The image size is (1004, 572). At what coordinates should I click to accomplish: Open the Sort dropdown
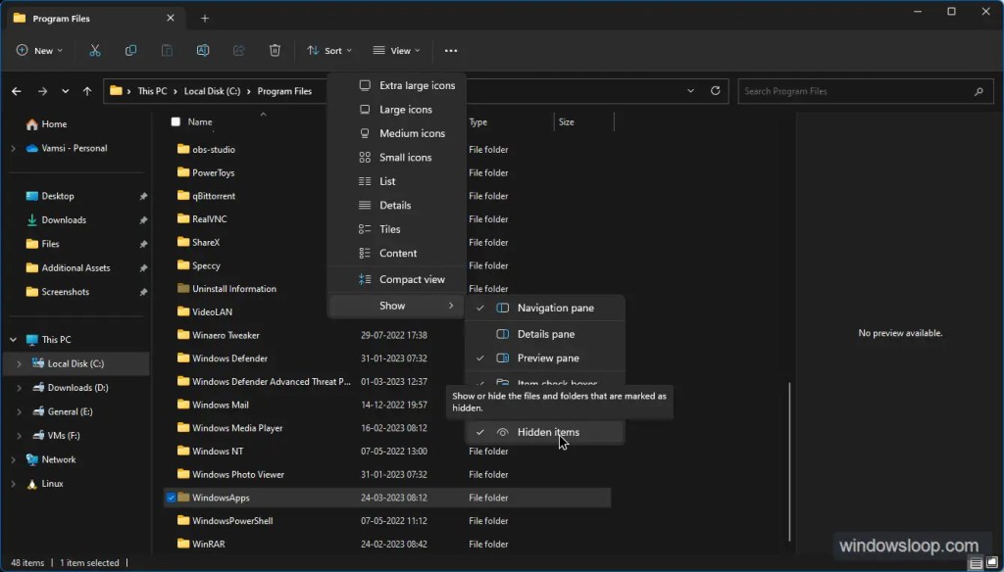(x=329, y=51)
